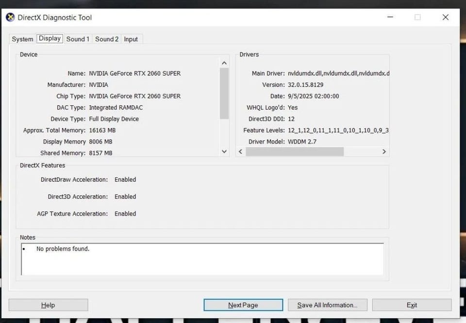The image size is (466, 323).
Task: Click the Next Page button
Action: (243, 305)
